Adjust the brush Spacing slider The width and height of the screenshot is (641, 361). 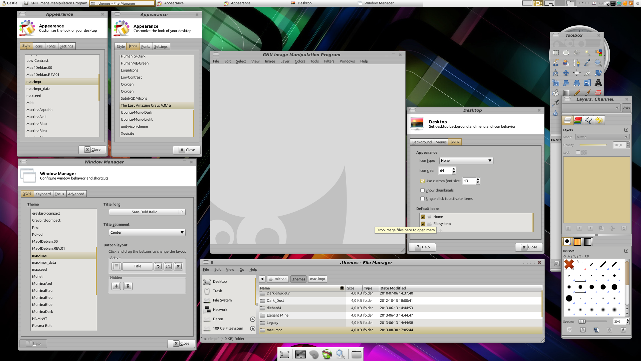[x=592, y=322]
